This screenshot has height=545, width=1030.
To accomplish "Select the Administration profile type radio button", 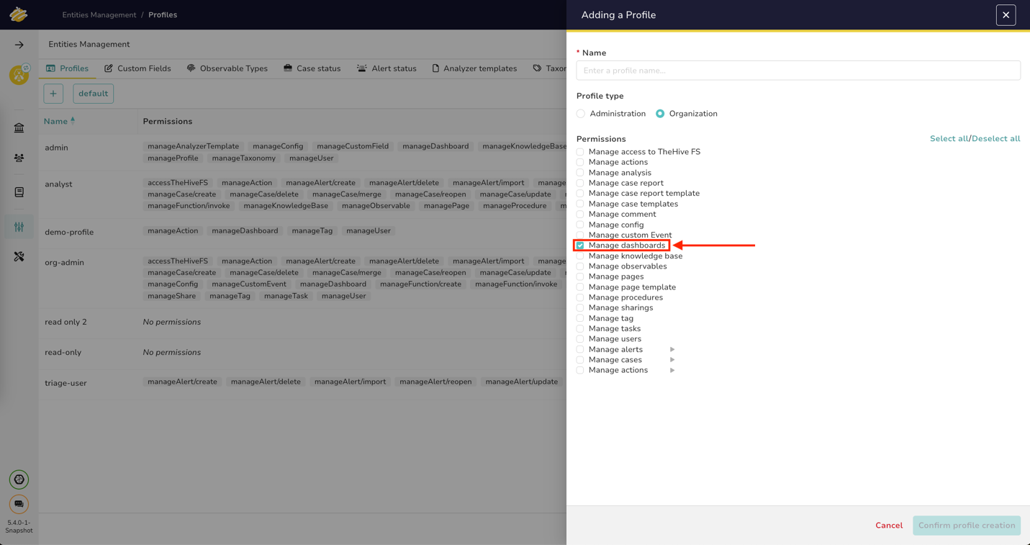I will click(580, 113).
